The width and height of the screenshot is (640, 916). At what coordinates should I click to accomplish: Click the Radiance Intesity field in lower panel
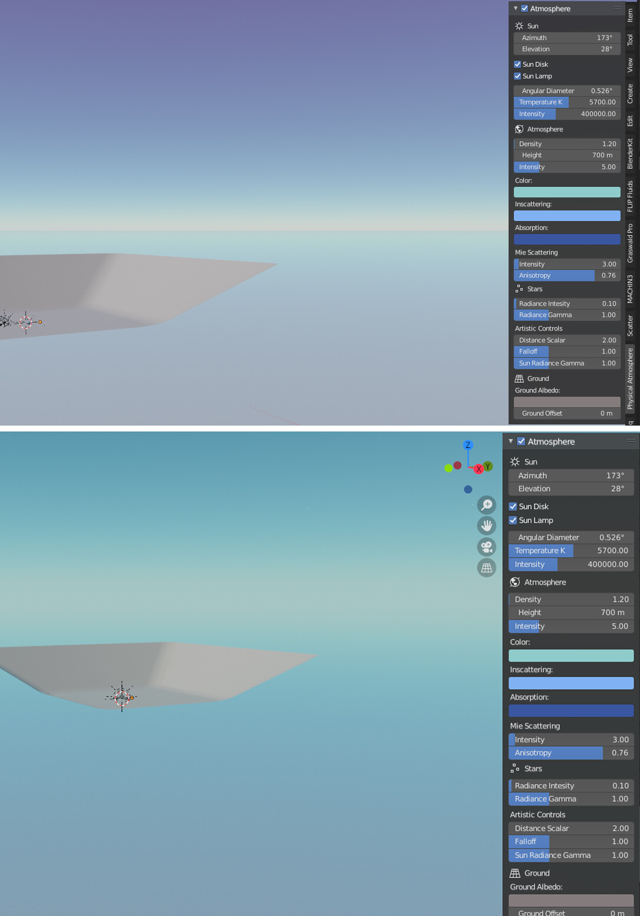(571, 786)
